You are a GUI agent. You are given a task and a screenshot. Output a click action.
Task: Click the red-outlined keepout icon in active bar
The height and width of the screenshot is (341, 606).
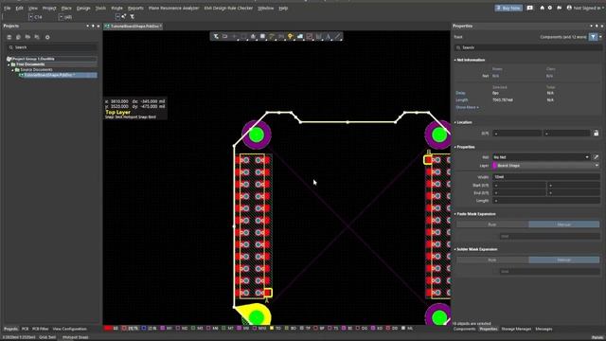coord(310,36)
